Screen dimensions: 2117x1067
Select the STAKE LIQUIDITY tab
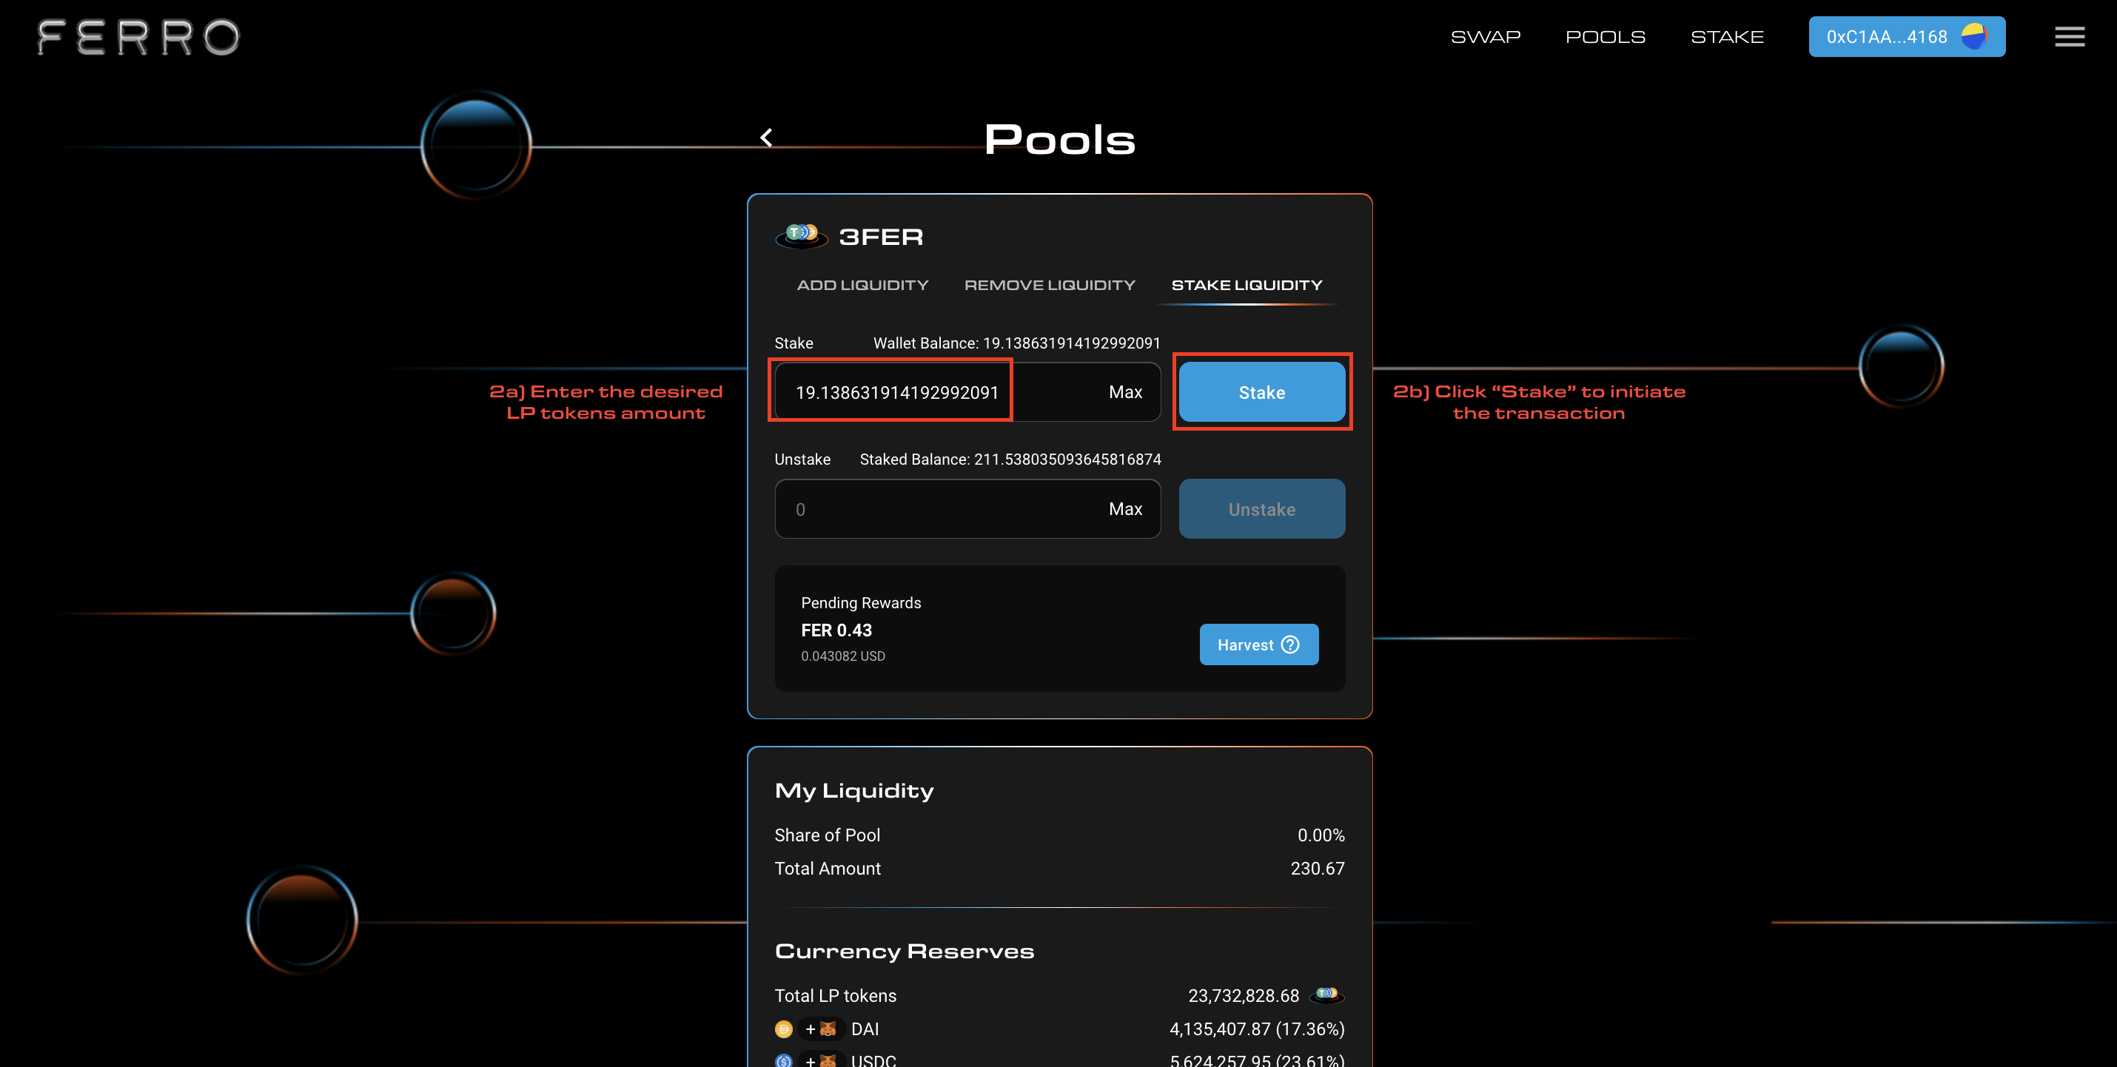(1247, 285)
